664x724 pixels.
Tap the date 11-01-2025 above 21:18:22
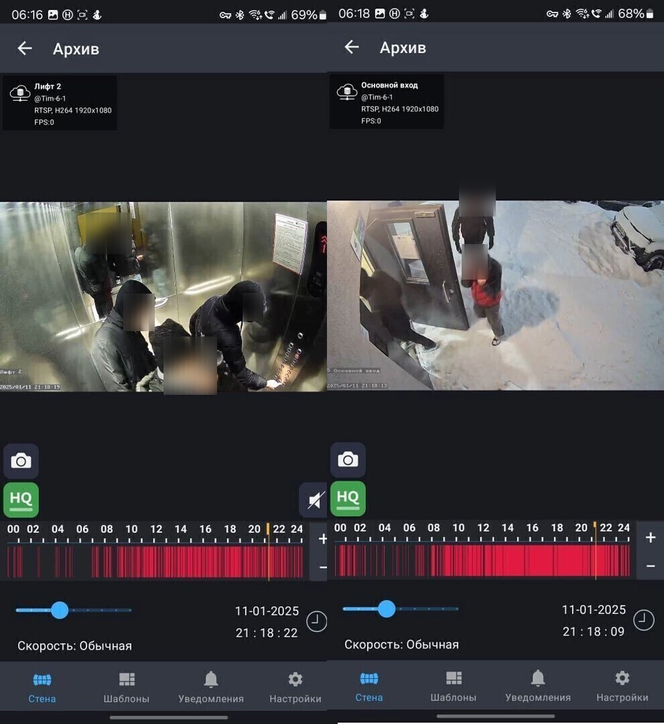point(267,611)
